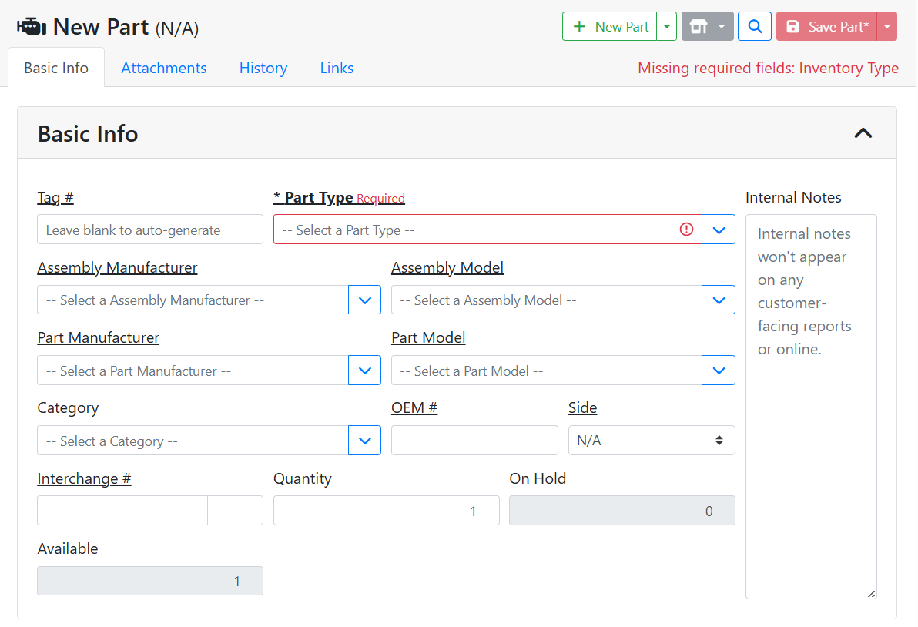This screenshot has height=627, width=918.
Task: Open the Part Manufacturer dropdown arrow
Action: coord(364,370)
